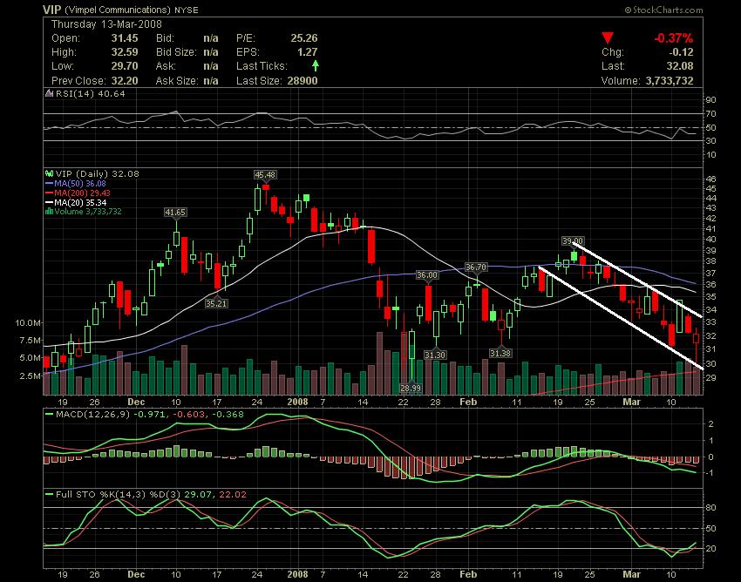The image size is (741, 582).
Task: Click the P/E value 25.26
Action: 304,38
